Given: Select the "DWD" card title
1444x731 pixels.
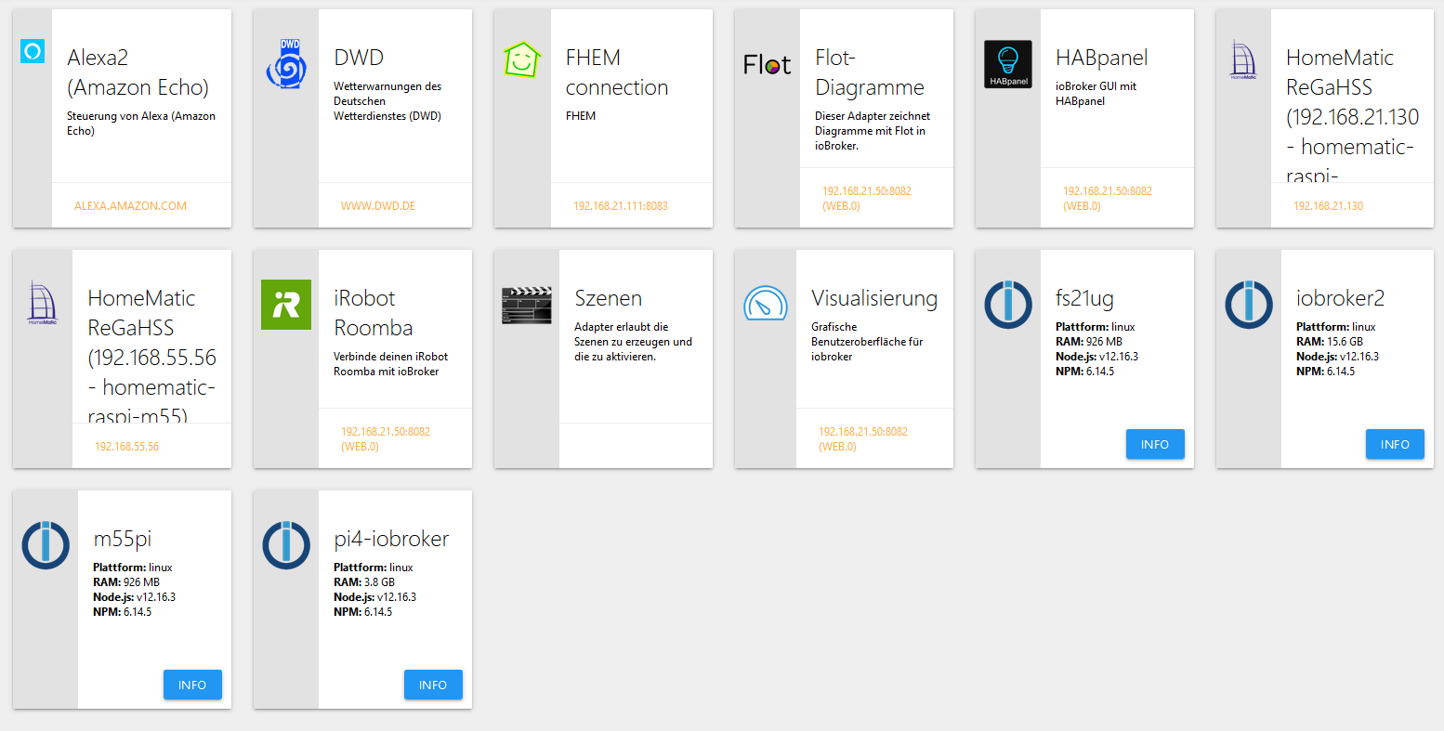Looking at the screenshot, I should [359, 58].
